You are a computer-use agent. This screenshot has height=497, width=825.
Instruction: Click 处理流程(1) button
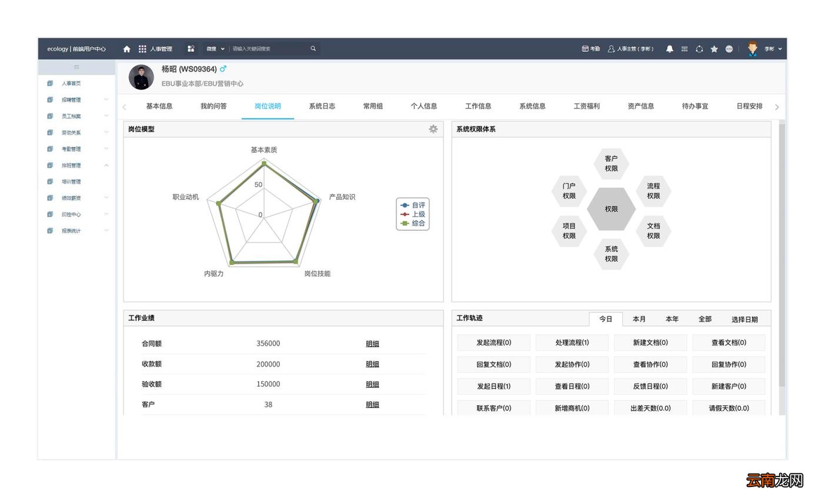pyautogui.click(x=572, y=342)
